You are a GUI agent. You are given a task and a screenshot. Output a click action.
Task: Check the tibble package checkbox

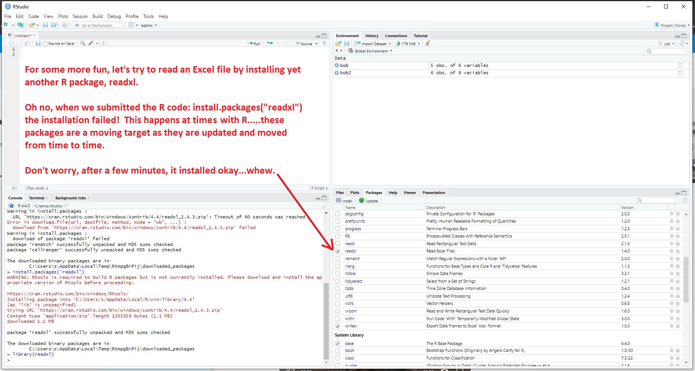click(338, 274)
